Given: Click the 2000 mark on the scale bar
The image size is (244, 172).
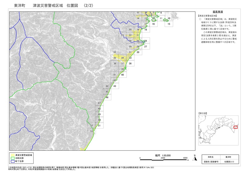Looking at the screenshot, I should click(163, 158).
